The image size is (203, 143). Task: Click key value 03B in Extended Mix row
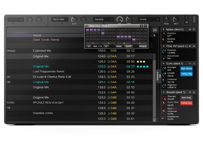(114, 51)
